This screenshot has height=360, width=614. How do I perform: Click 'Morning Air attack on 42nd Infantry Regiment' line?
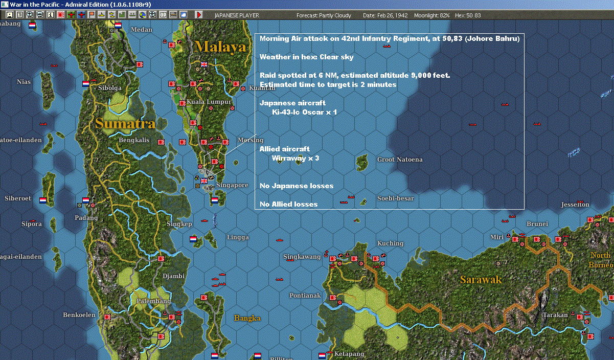[390, 39]
